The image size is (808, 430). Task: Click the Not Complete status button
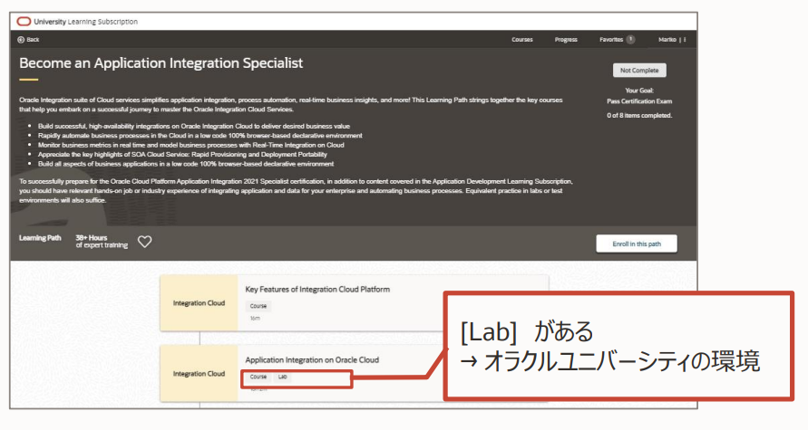(x=639, y=71)
